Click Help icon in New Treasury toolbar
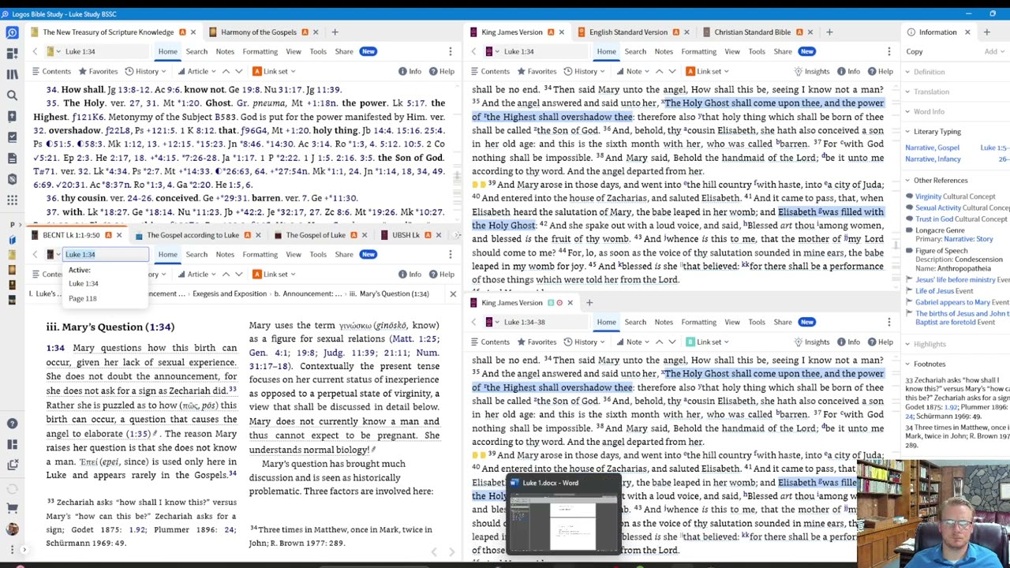This screenshot has height=568, width=1010. tap(441, 71)
